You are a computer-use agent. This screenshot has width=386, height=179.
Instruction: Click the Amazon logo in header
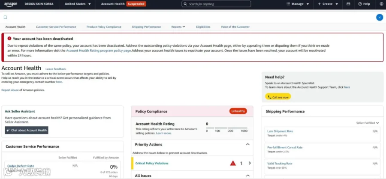click(x=11, y=4)
